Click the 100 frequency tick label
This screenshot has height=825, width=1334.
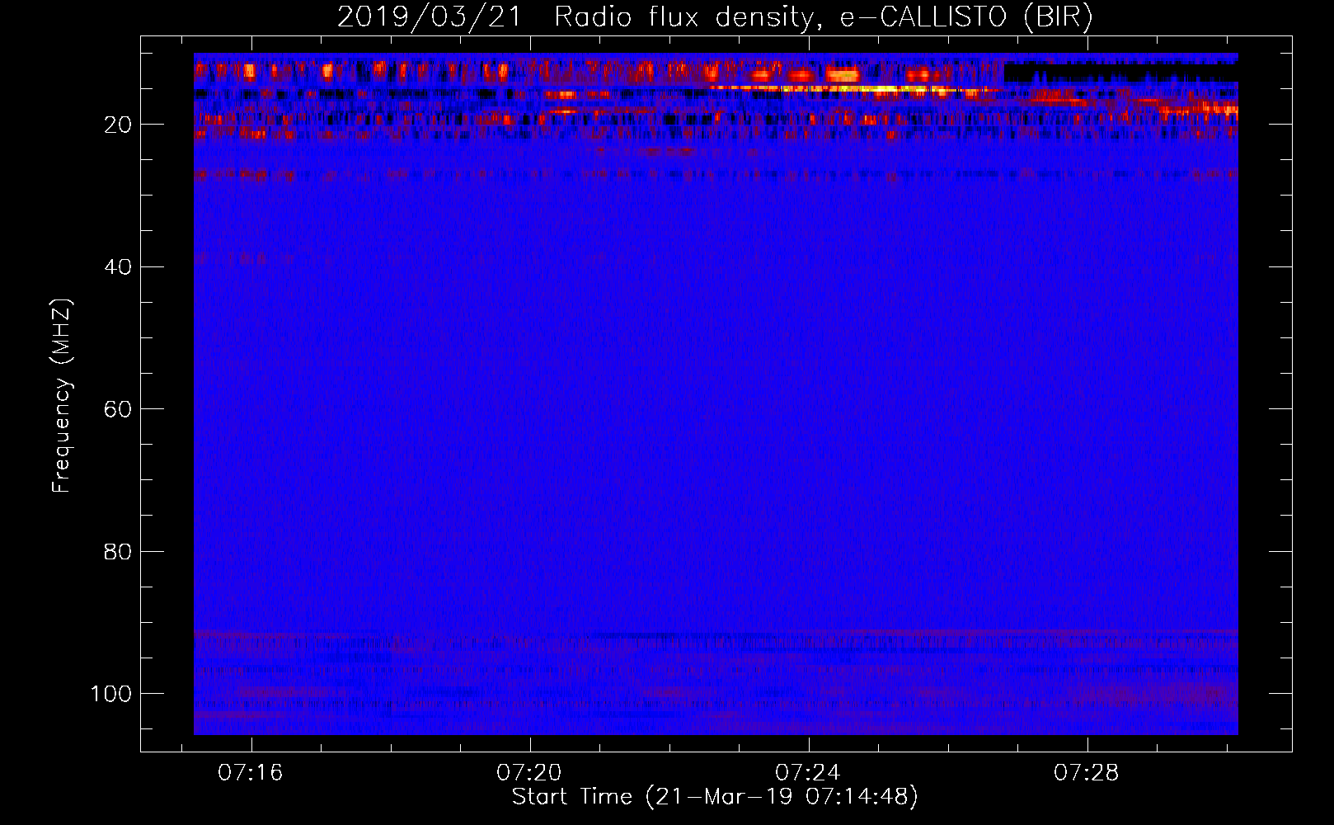(x=111, y=694)
